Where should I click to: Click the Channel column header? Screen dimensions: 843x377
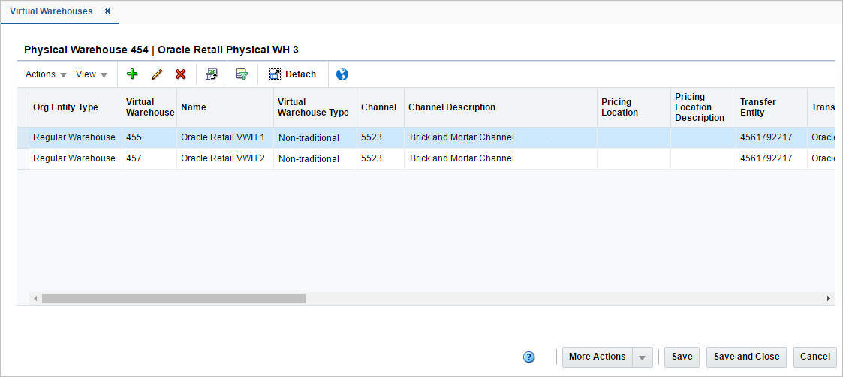[381, 107]
